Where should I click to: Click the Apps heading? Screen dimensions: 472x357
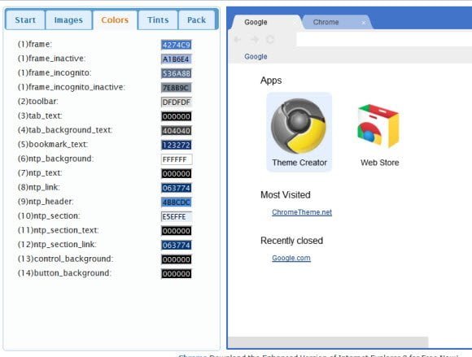(x=271, y=81)
